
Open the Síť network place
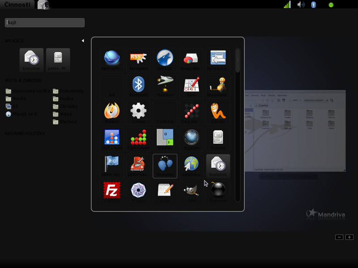tap(12, 106)
